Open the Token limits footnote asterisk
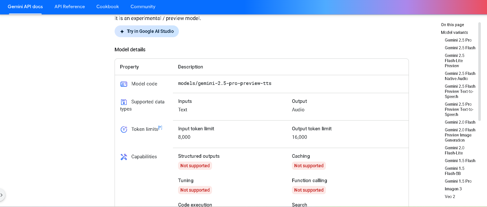Viewport: 487px width, 207px height. (x=160, y=127)
